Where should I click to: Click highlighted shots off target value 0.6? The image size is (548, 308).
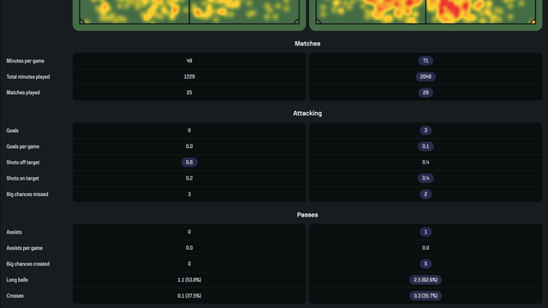tap(189, 163)
